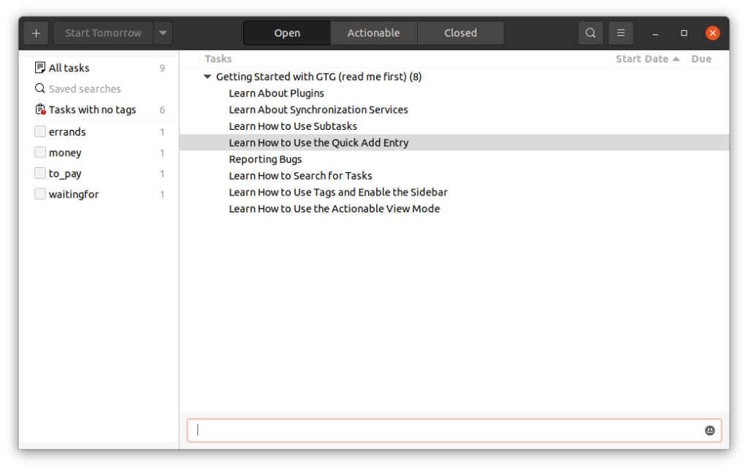Focus the quick add entry field
This screenshot has width=748, height=470.
point(446,431)
